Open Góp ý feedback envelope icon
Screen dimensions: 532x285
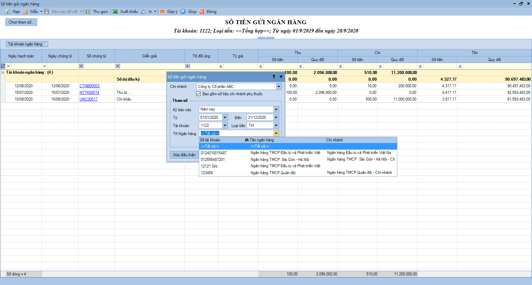click(x=162, y=12)
